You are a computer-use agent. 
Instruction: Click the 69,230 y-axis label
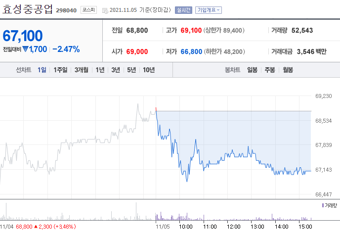point(324,96)
